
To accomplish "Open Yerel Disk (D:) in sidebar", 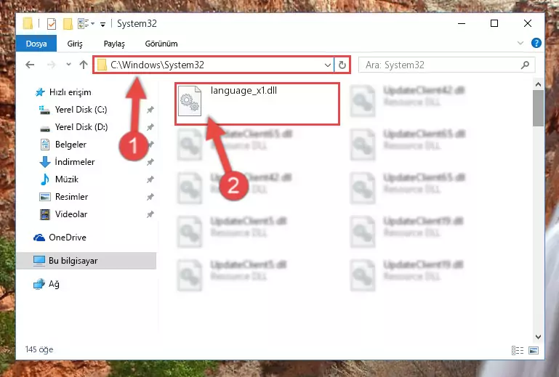I will pos(81,127).
